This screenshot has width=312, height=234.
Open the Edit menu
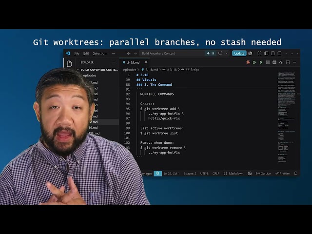point(86,53)
